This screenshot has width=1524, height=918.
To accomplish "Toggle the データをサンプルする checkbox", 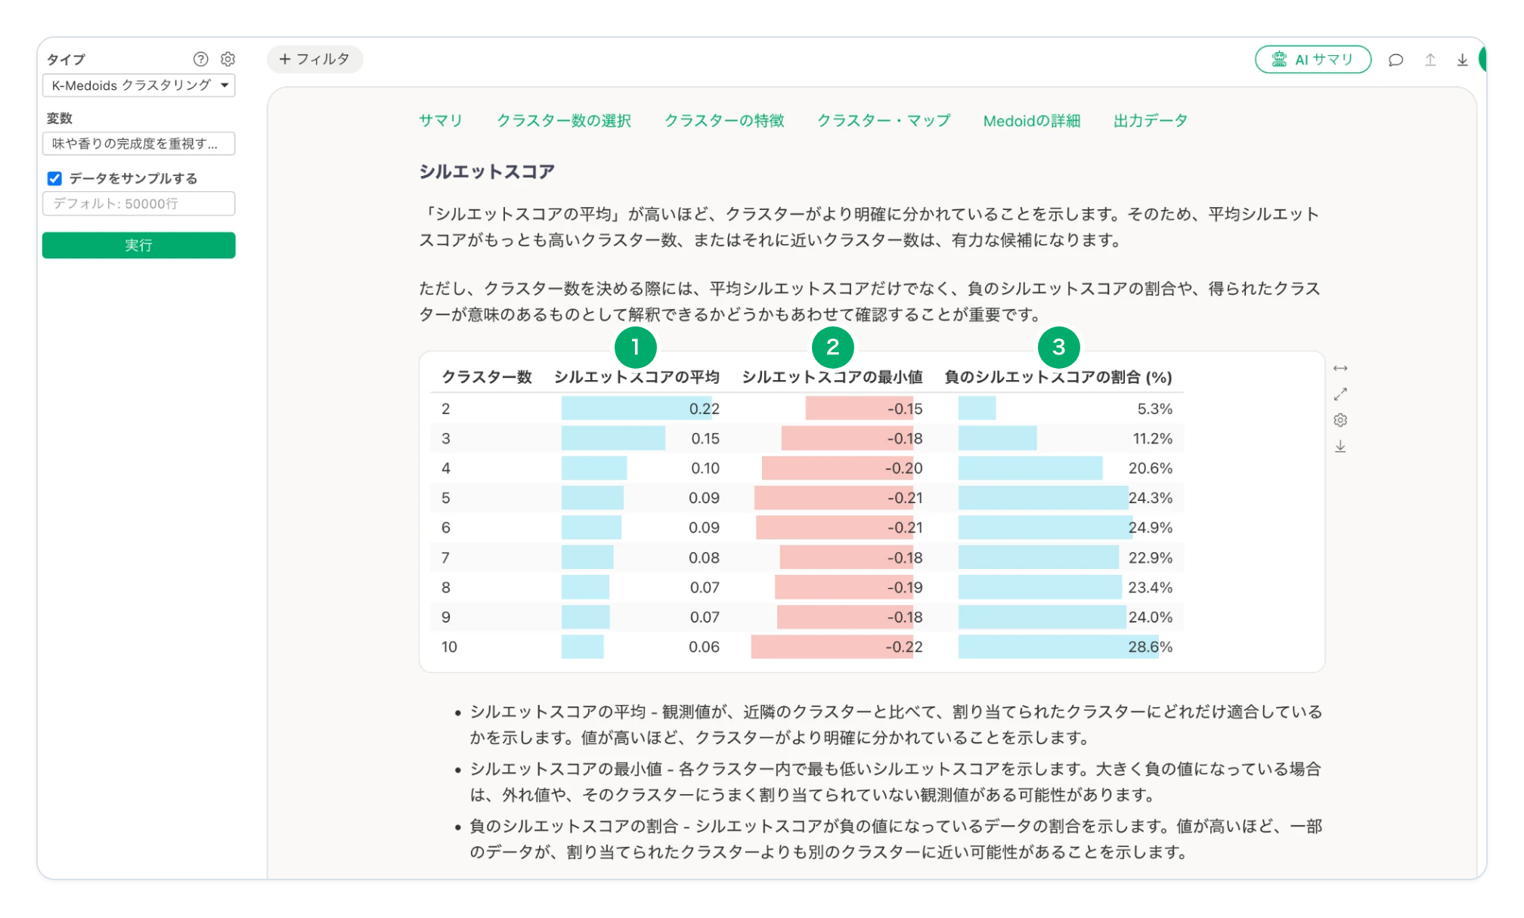I will [54, 178].
